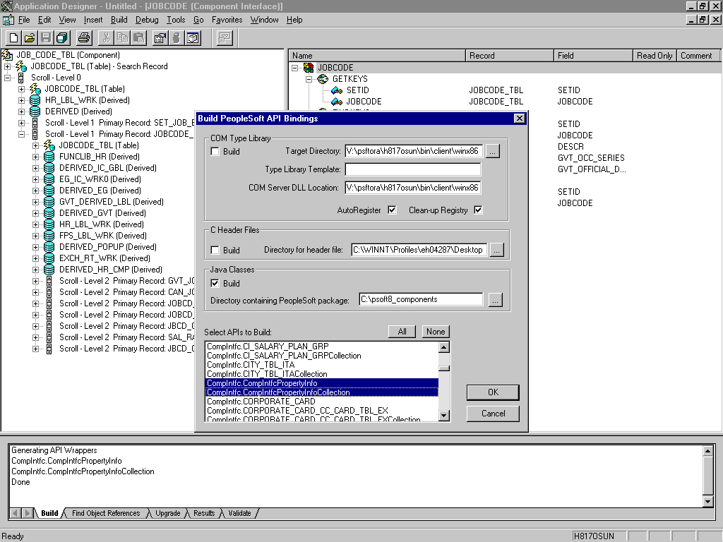Click the Scroll Level 0 icon

click(x=20, y=78)
